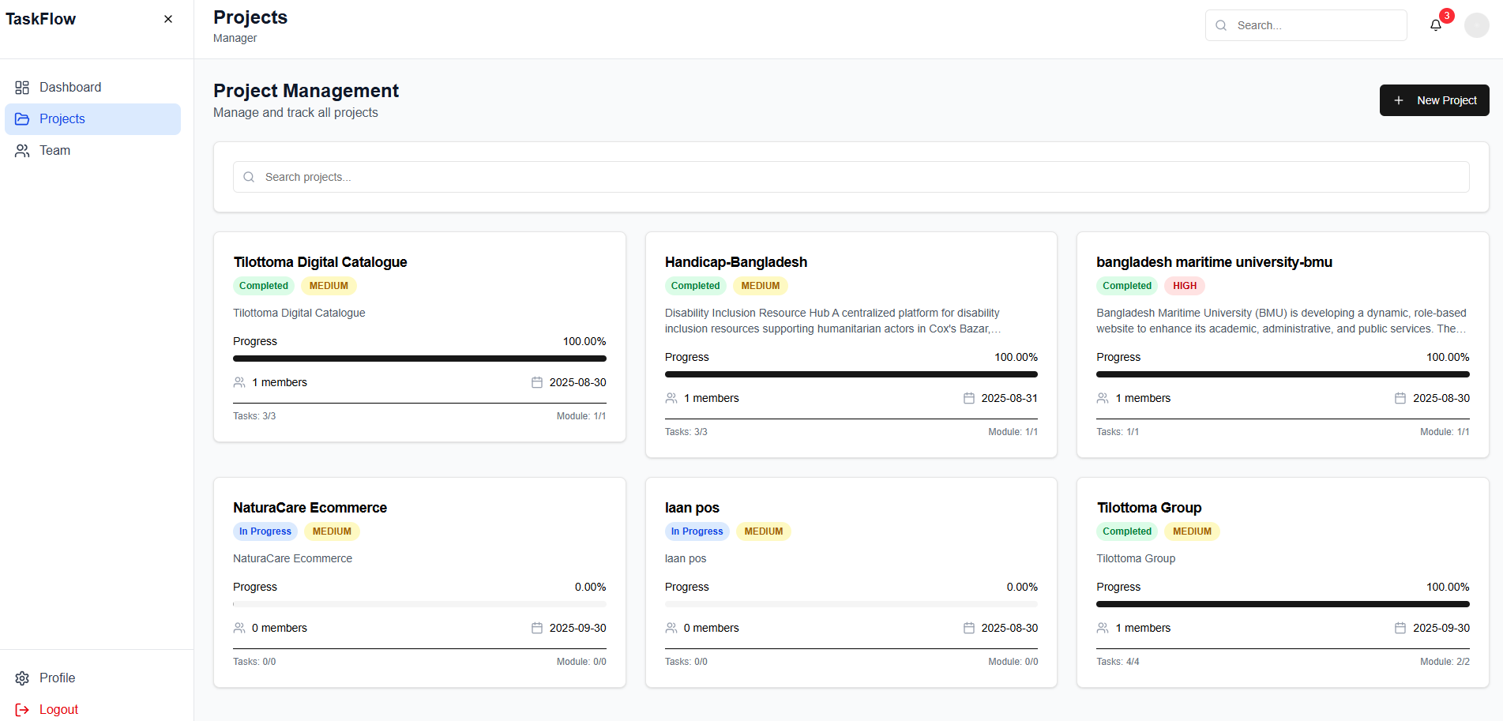This screenshot has height=721, width=1503.
Task: Click the Logout arrow icon
Action: (22, 709)
